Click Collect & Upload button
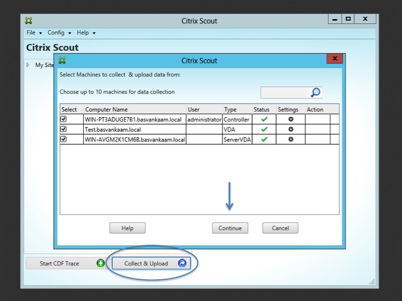The width and height of the screenshot is (402, 301). click(x=151, y=263)
